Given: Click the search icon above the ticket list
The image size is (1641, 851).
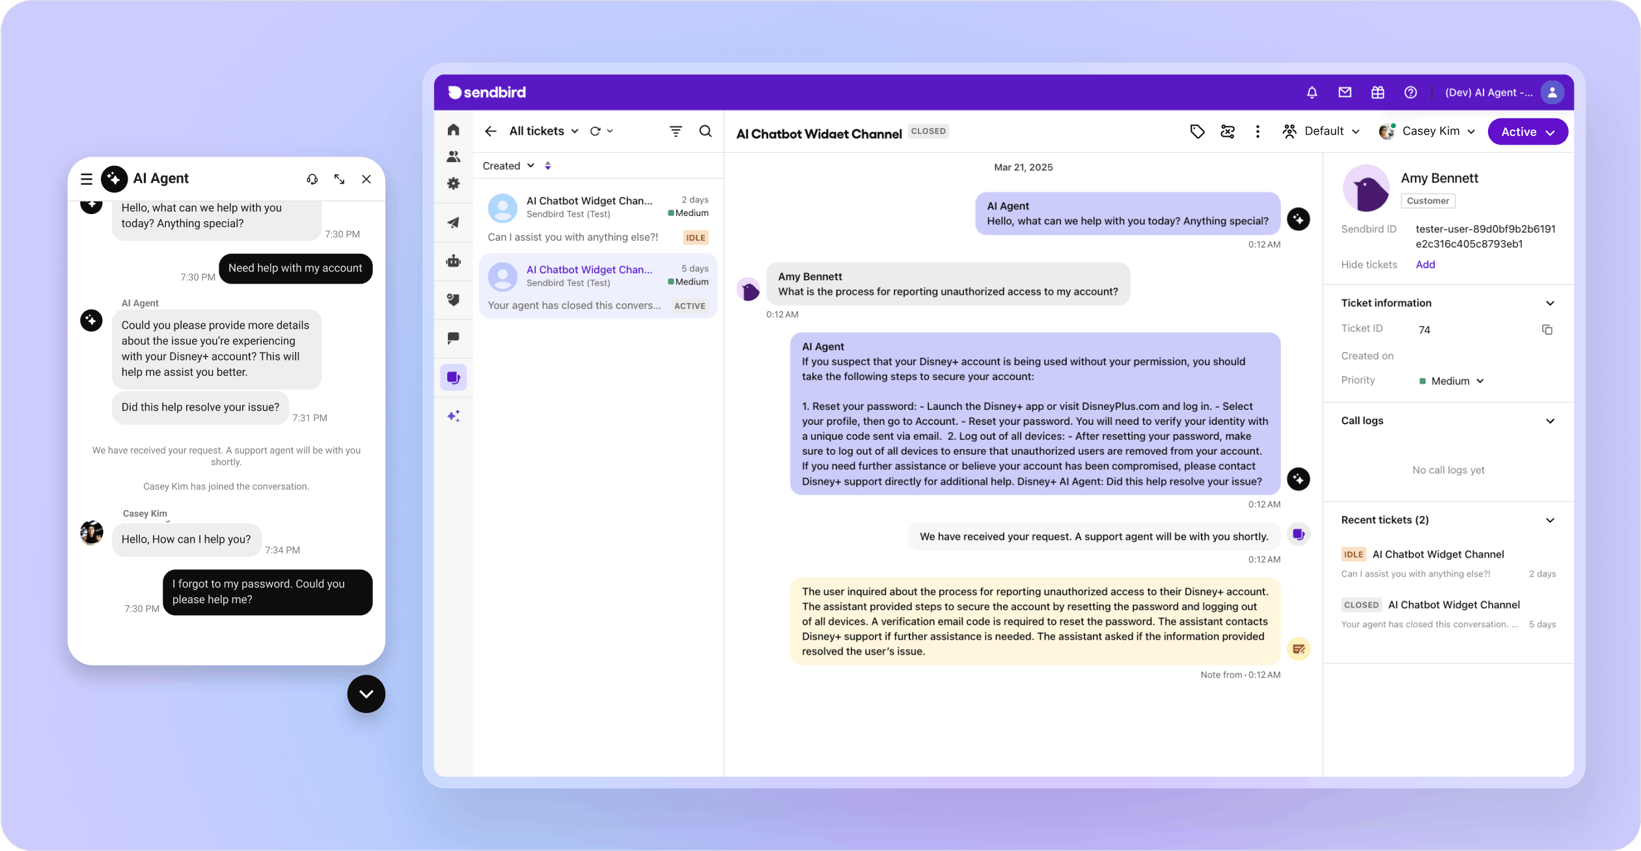Looking at the screenshot, I should tap(705, 131).
